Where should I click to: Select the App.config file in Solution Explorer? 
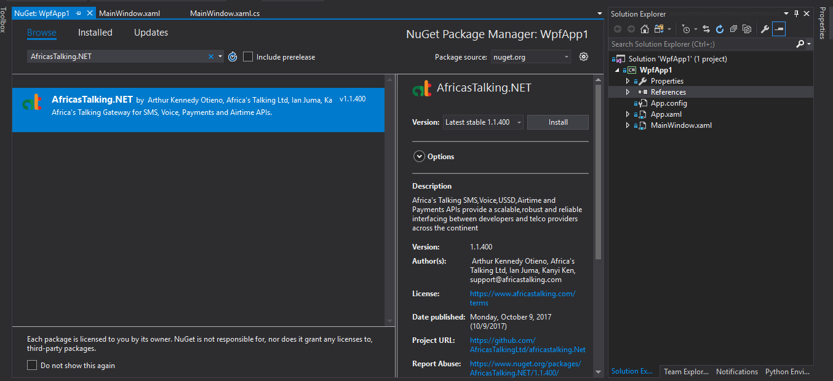pyautogui.click(x=669, y=103)
